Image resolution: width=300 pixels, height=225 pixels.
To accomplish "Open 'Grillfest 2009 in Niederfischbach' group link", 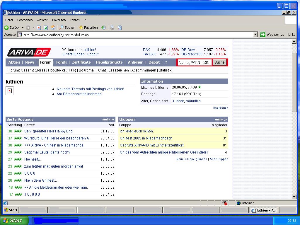I will pyautogui.click(x=146, y=138).
